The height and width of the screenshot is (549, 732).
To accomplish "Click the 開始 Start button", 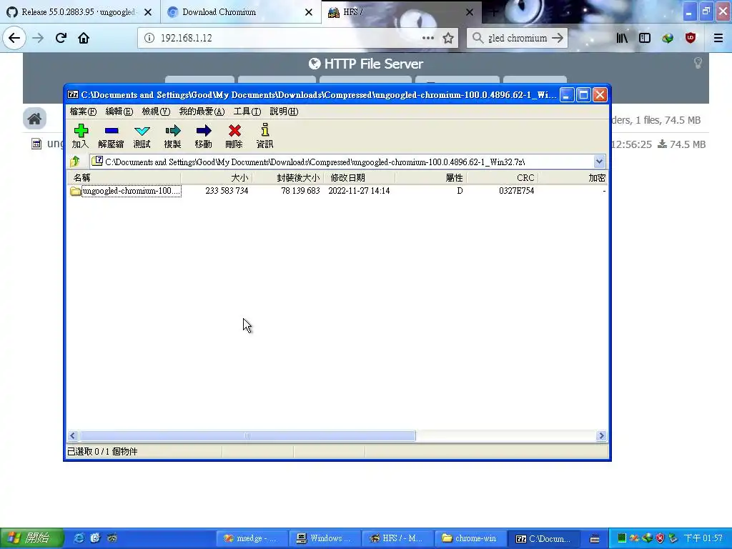I will click(31, 538).
